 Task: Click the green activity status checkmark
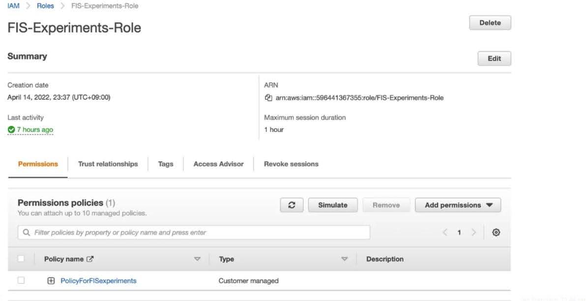[10, 129]
